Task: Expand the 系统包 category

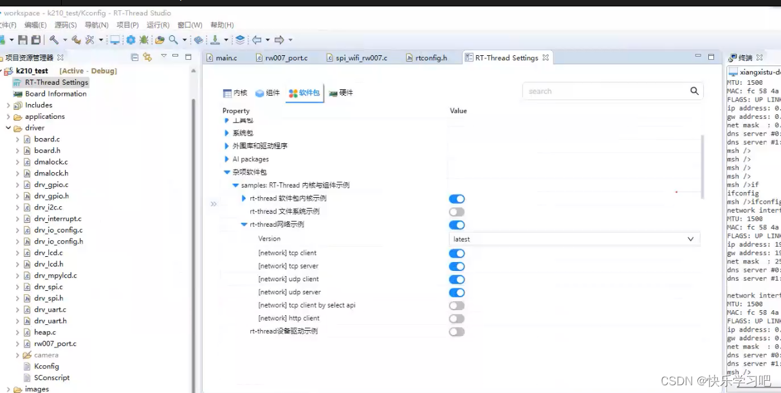Action: [226, 133]
